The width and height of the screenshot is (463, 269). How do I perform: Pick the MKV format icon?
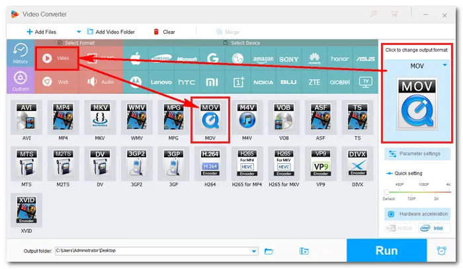tap(100, 117)
